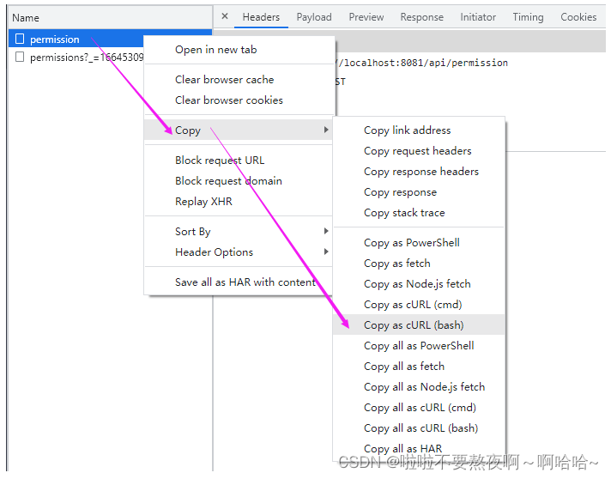Choose Copy response
Viewport: 611px width, 479px height.
[419, 192]
